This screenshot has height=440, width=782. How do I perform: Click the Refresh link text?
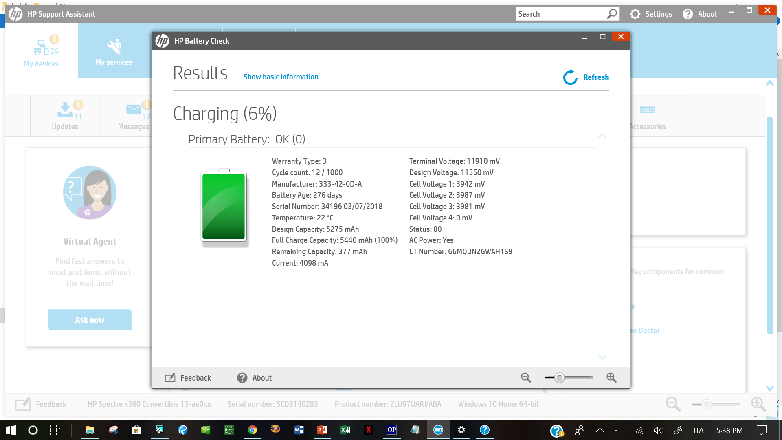point(596,77)
